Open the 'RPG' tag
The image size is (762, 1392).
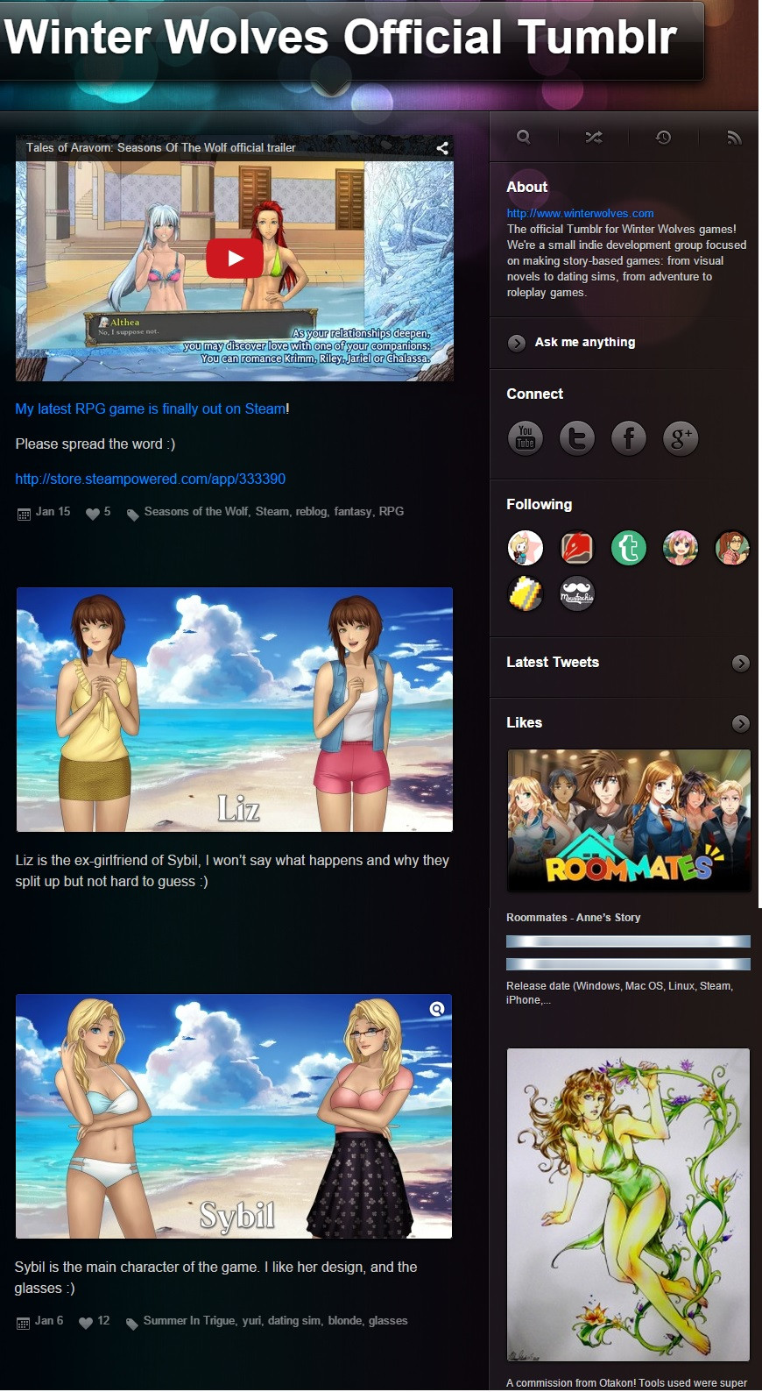392,511
